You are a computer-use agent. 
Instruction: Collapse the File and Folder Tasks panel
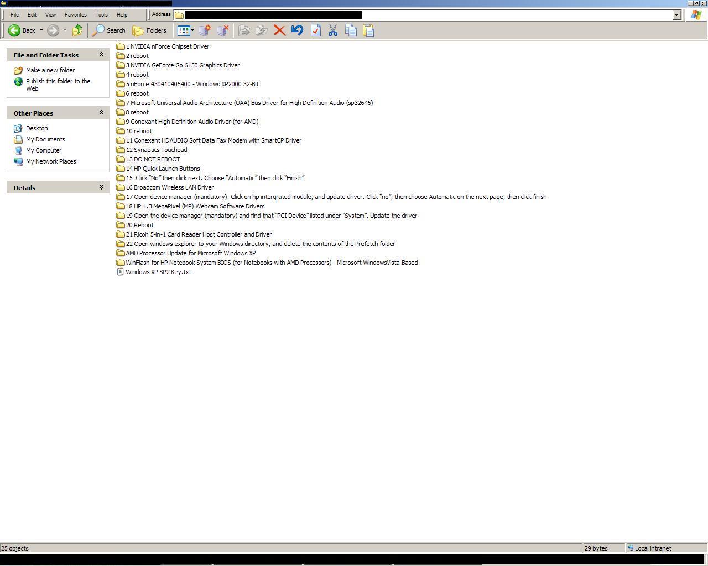click(101, 55)
